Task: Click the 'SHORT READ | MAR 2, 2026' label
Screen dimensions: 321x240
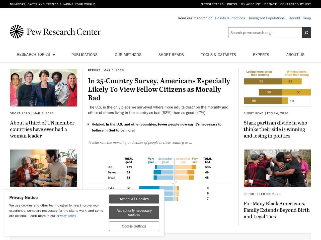Action: (32, 113)
